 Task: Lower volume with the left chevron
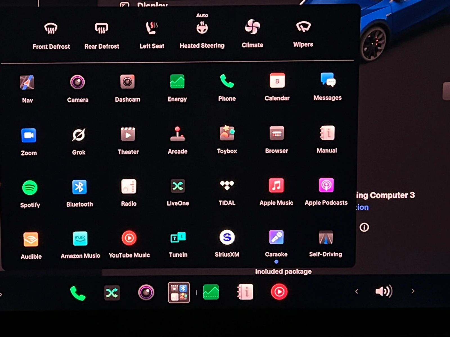click(357, 291)
